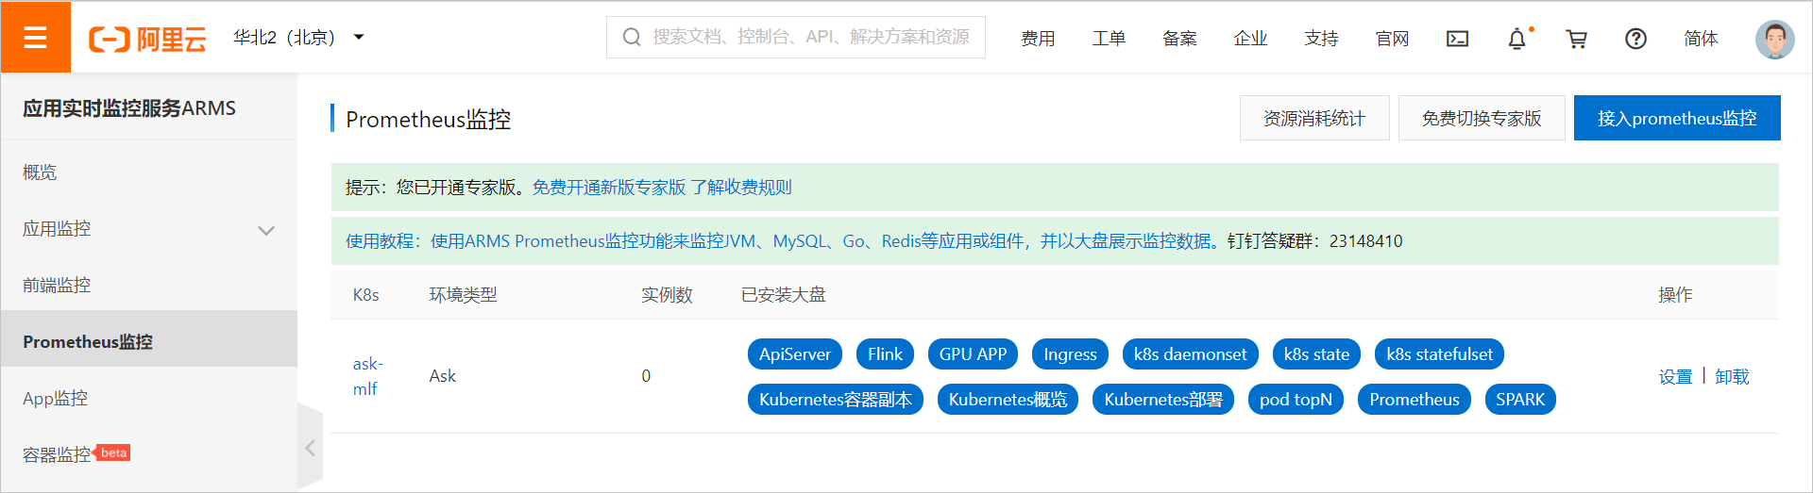Click the 实例数 column header
This screenshot has width=1813, height=493.
667,295
